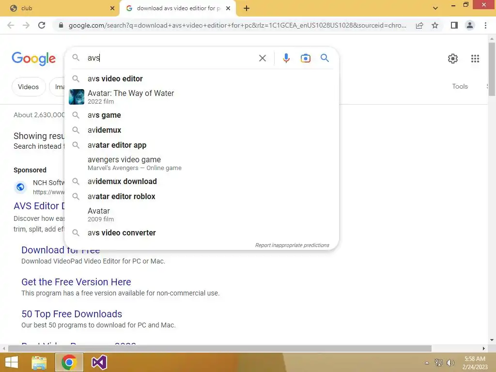The width and height of the screenshot is (496, 372).
Task: Open Windows Start menu
Action: click(x=12, y=362)
